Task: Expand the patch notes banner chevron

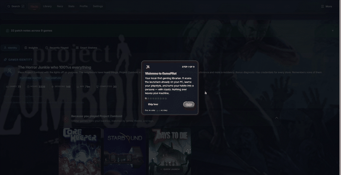Action: tap(332, 31)
